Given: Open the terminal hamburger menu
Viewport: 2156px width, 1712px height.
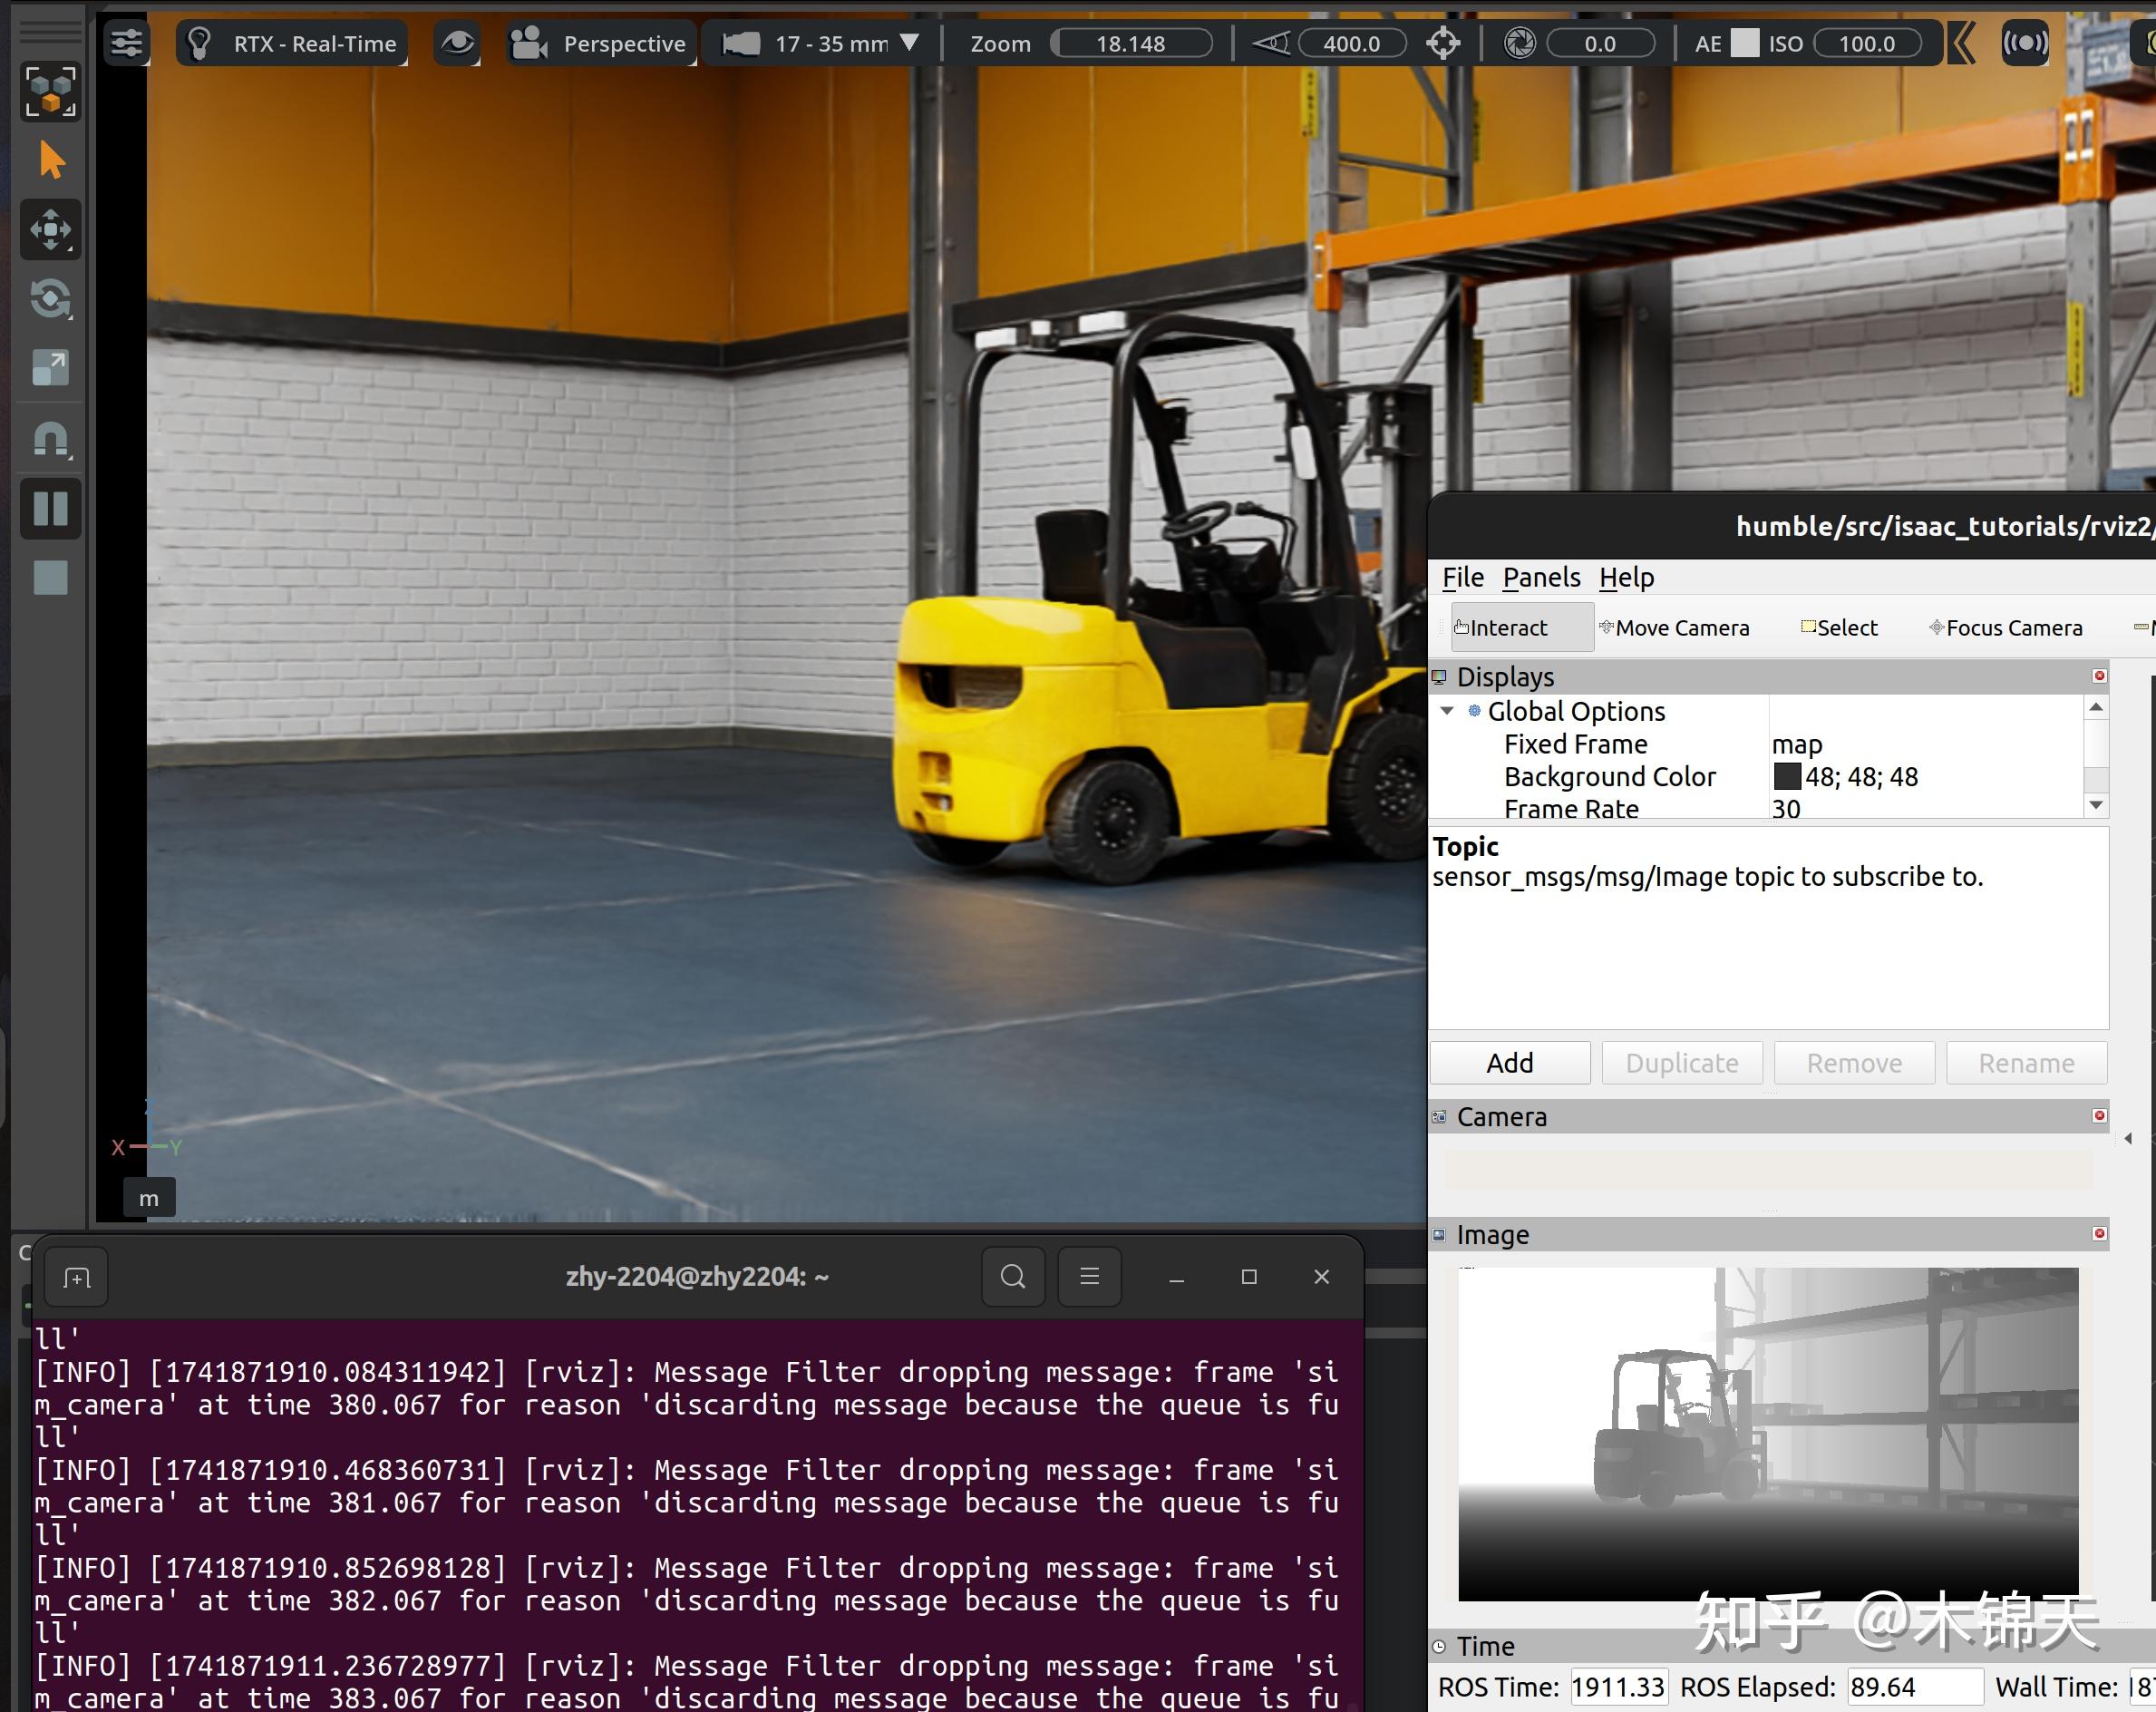Looking at the screenshot, I should pos(1089,1277).
